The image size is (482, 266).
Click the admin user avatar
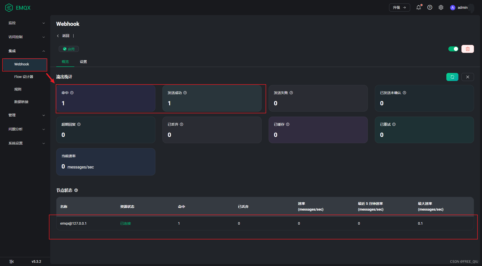pos(453,8)
